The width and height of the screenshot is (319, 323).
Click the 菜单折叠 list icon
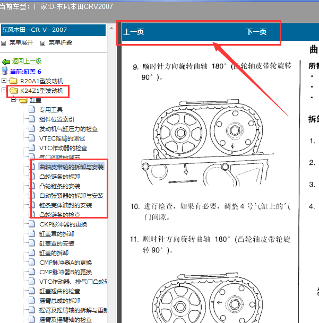42,43
